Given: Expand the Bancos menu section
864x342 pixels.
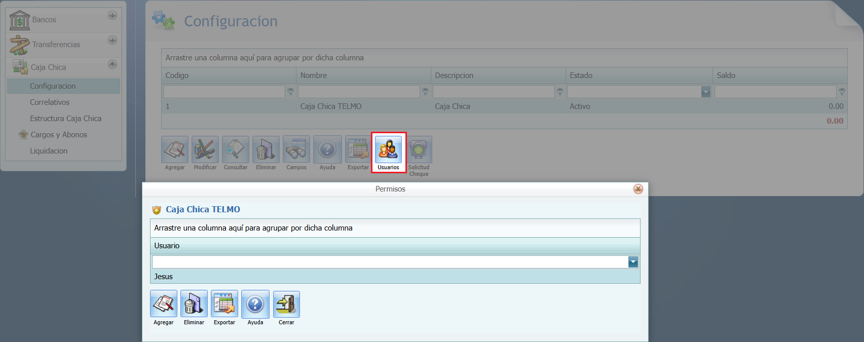Looking at the screenshot, I should [x=112, y=15].
